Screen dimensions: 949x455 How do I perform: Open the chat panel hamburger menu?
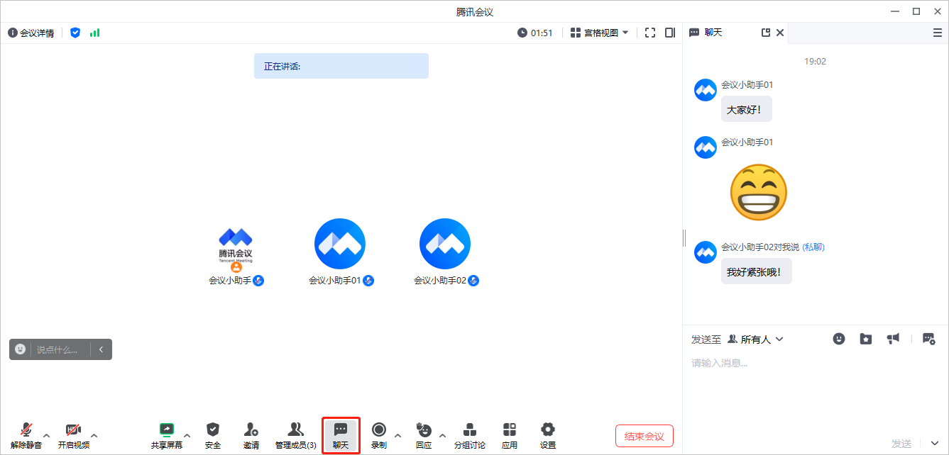pyautogui.click(x=938, y=33)
